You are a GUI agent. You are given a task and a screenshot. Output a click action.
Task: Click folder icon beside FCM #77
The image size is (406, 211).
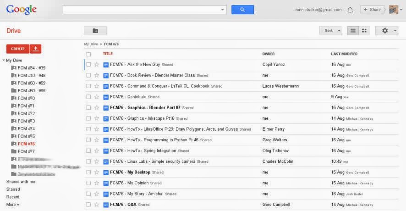pos(14,151)
